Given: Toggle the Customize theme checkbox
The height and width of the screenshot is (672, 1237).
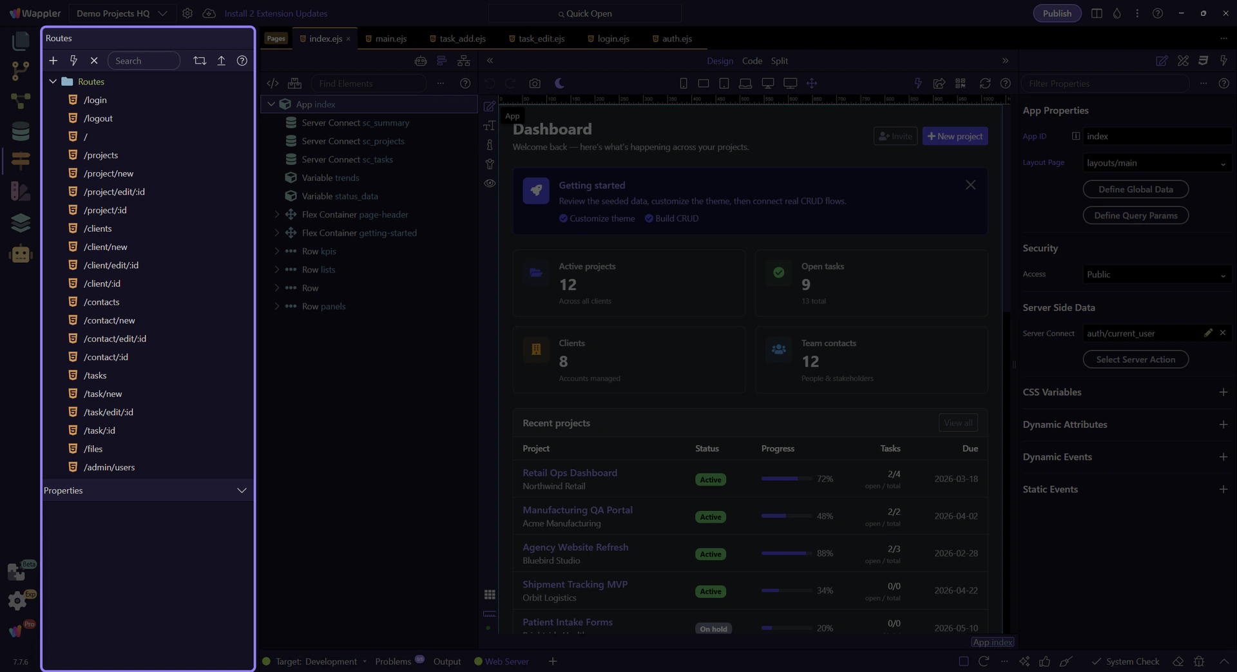Looking at the screenshot, I should pos(563,218).
